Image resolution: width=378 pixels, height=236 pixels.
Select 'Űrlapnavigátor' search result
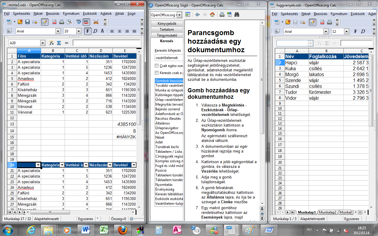coord(169,128)
